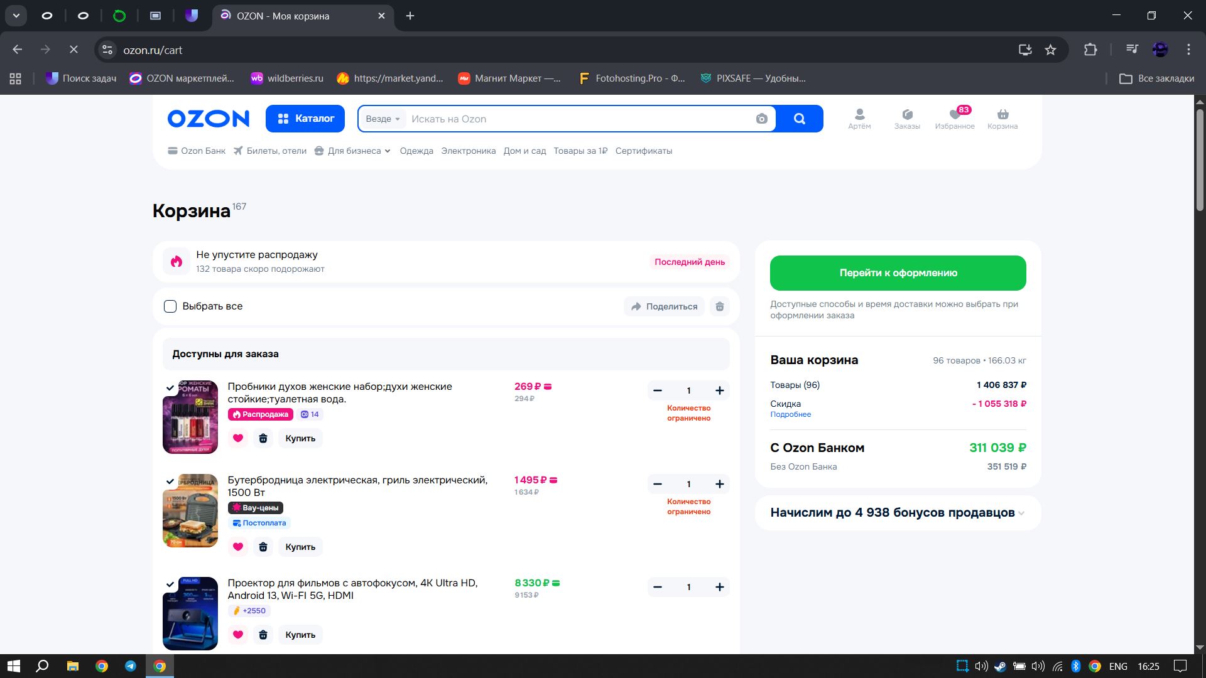1206x678 pixels.
Task: Open the Везде search scope dropdown
Action: click(x=383, y=119)
